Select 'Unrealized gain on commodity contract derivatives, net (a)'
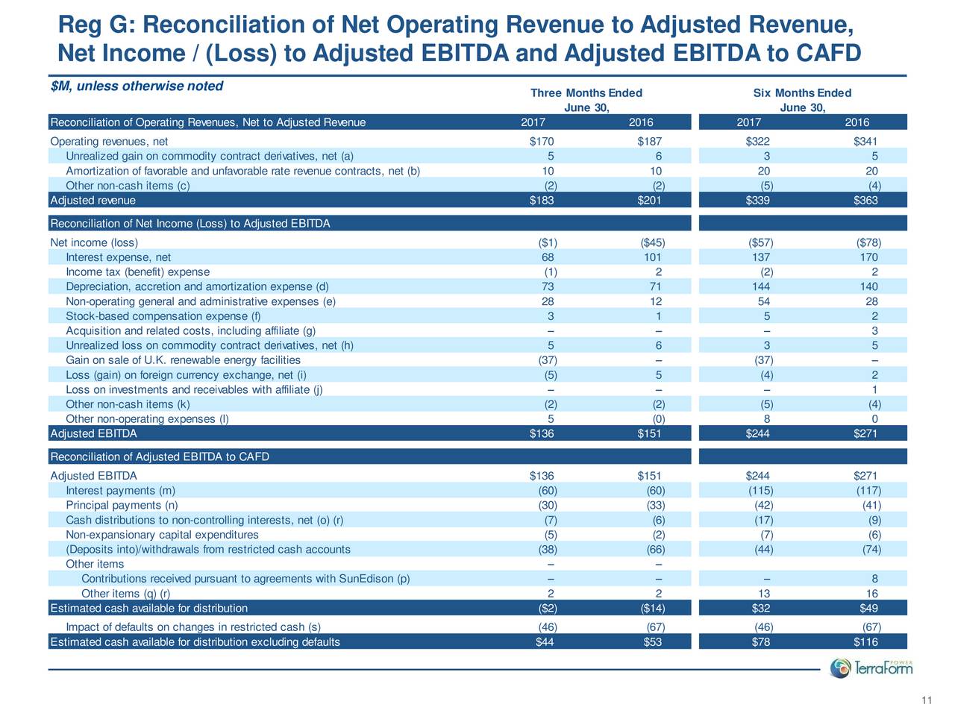 click(210, 156)
